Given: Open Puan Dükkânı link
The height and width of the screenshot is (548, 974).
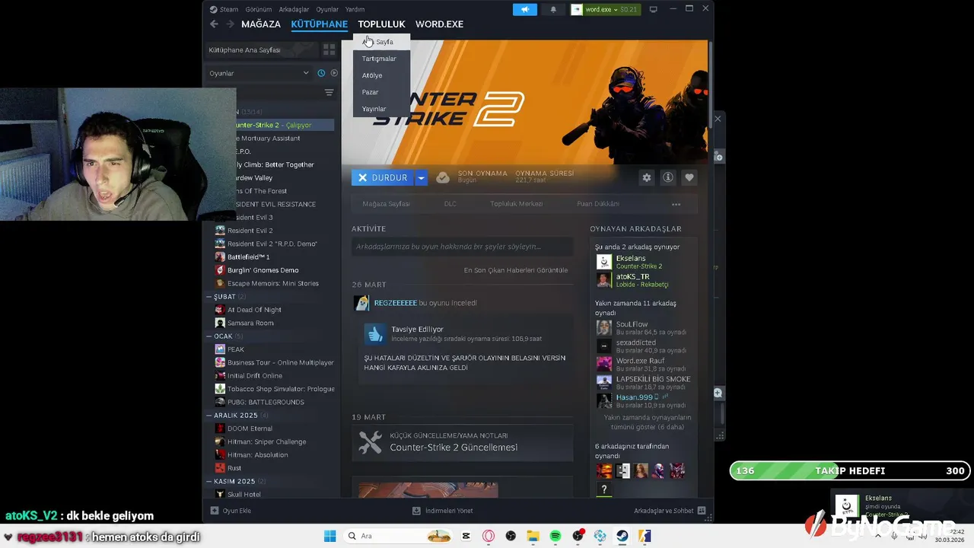Looking at the screenshot, I should [598, 204].
